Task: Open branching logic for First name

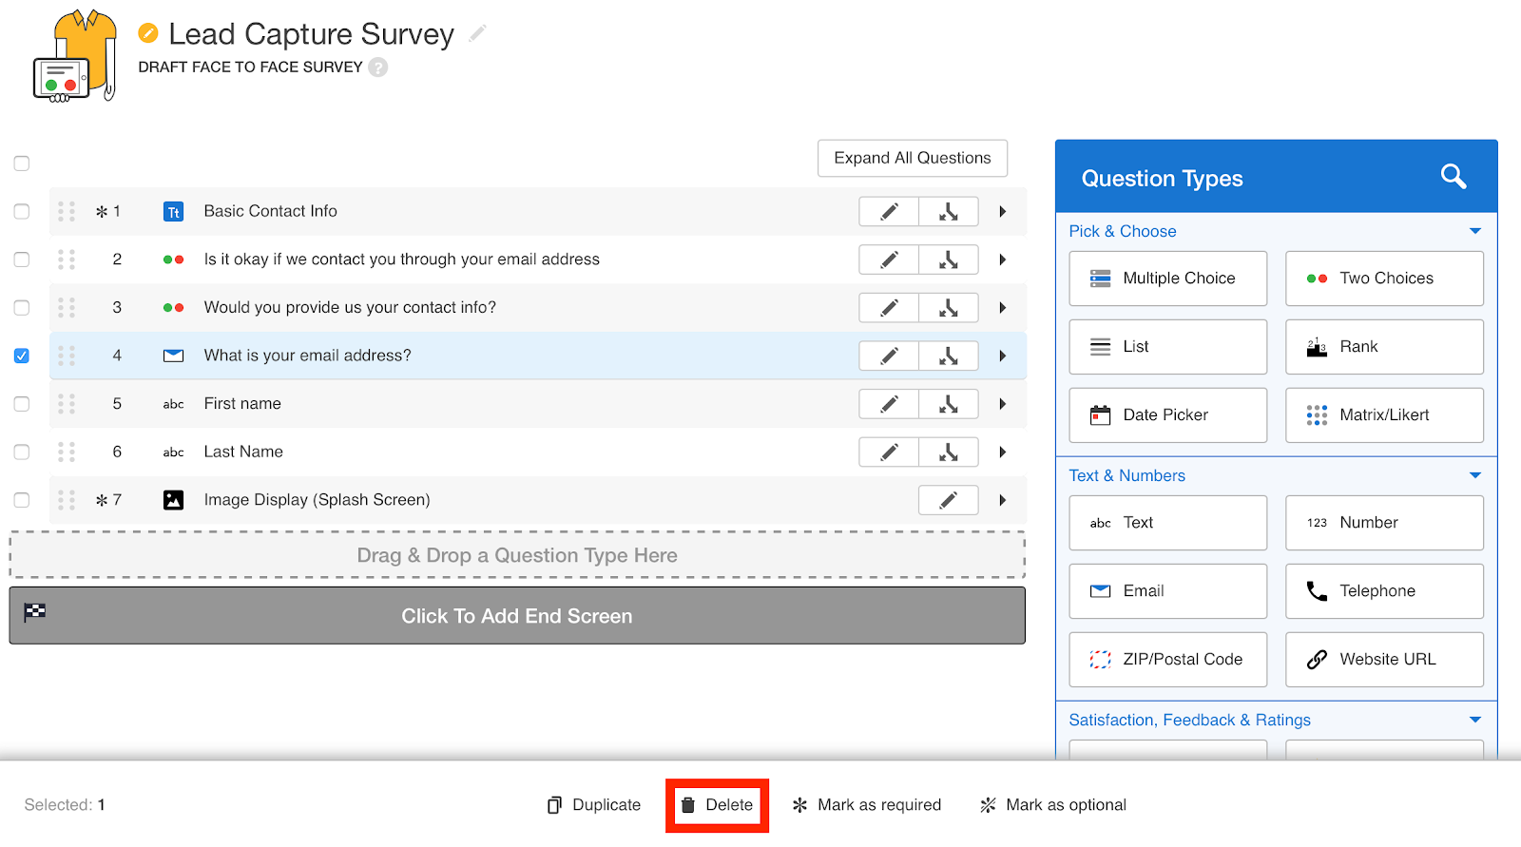Action: (x=949, y=404)
